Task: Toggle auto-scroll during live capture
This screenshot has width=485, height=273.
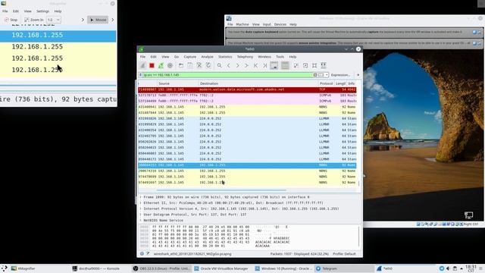Action: pos(274,65)
